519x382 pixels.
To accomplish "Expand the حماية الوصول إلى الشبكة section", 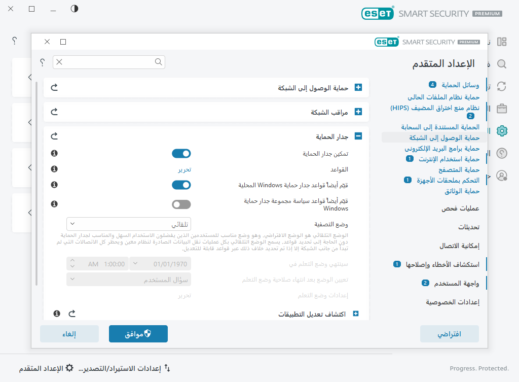I will [x=358, y=87].
